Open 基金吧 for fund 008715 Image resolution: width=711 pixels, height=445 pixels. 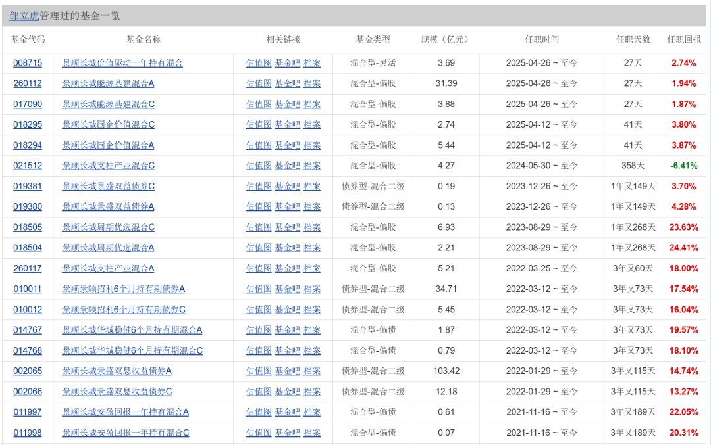288,63
